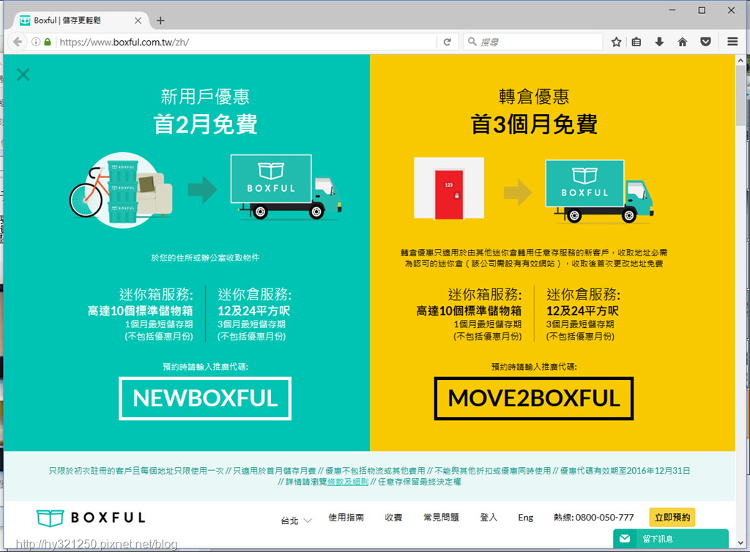Click the 立即預約 booking button
Viewport: 750px width, 552px height.
coord(672,518)
